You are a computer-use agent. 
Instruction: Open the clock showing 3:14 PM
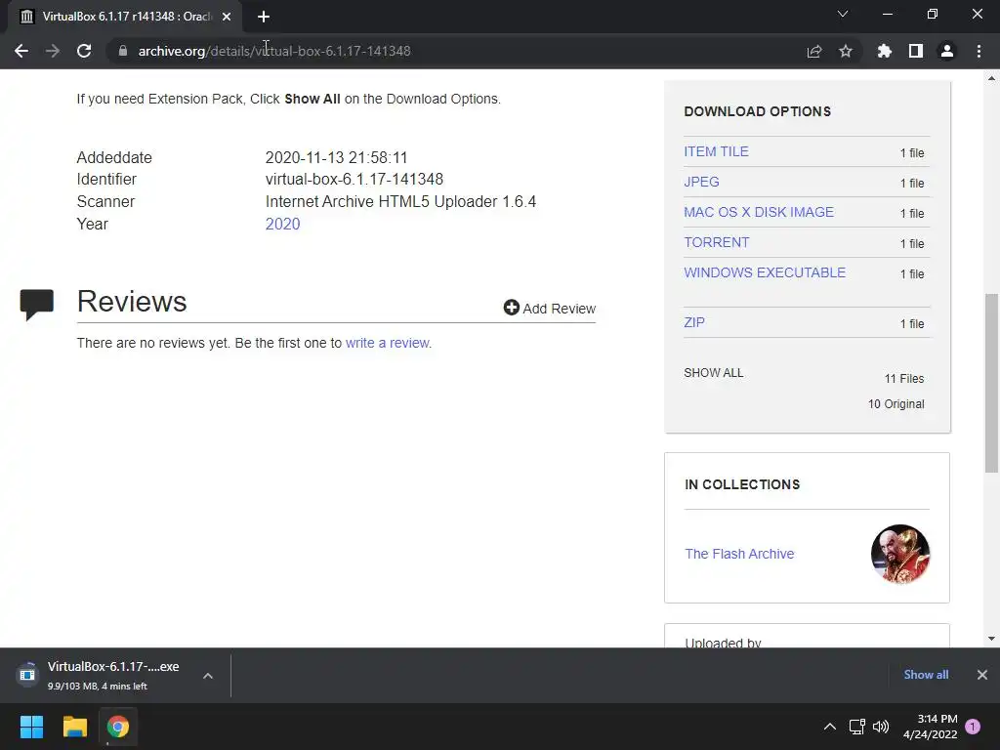931,727
